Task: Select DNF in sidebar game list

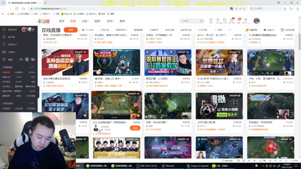Action: click(x=33, y=77)
